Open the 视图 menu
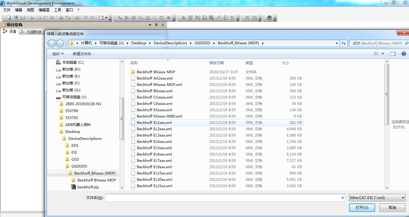 pos(30,10)
